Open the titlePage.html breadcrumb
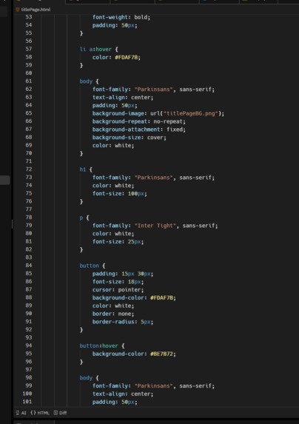This screenshot has height=424, width=299. tap(36, 10)
